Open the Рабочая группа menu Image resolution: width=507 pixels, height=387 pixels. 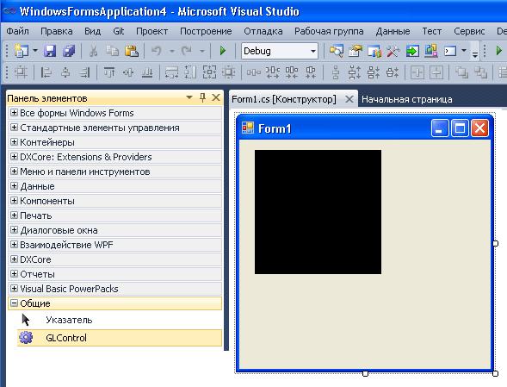pyautogui.click(x=329, y=31)
